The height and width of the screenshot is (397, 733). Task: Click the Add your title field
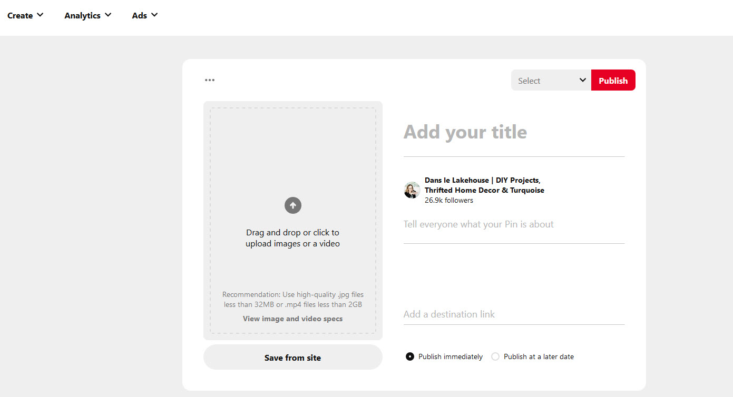[x=514, y=132]
